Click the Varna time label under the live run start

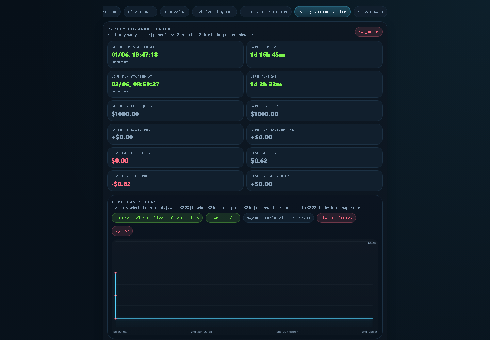120,92
